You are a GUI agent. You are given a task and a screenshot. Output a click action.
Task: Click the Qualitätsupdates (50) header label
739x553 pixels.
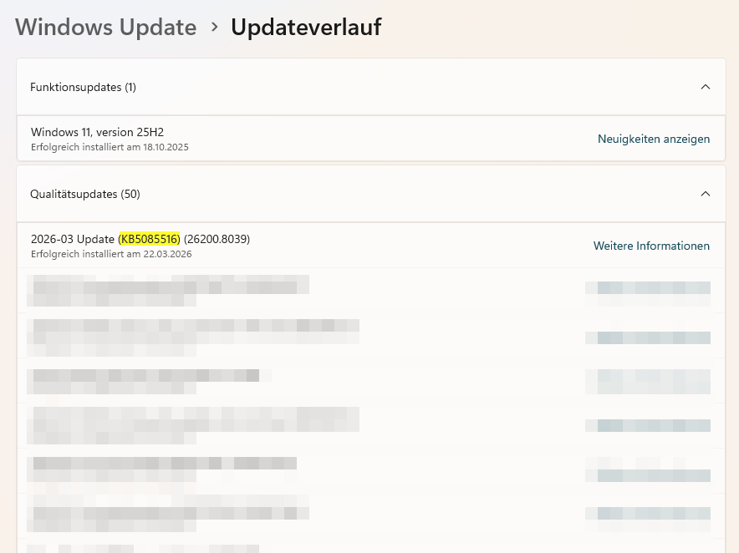(85, 194)
